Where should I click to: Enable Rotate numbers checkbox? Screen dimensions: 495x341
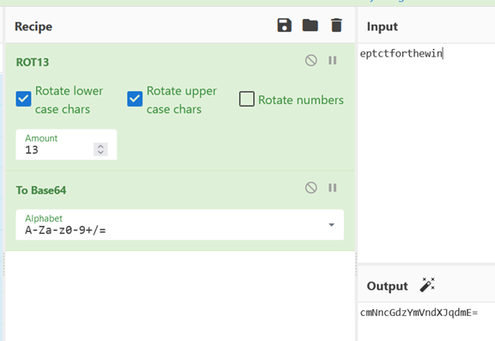246,99
